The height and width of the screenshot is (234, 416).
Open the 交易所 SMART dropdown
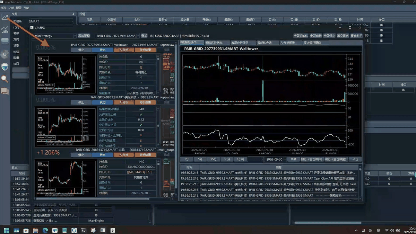point(51,21)
